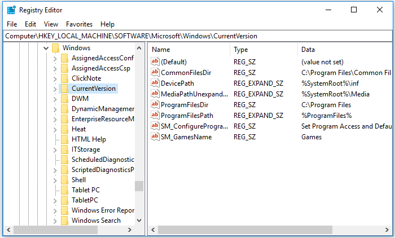Select the HTML Help folder icon
The height and width of the screenshot is (238, 395).
point(64,139)
